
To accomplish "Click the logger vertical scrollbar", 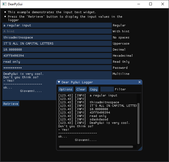I will tap(138, 124).
